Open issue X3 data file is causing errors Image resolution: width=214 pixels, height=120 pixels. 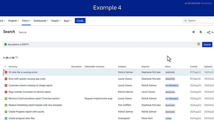coord(23,72)
